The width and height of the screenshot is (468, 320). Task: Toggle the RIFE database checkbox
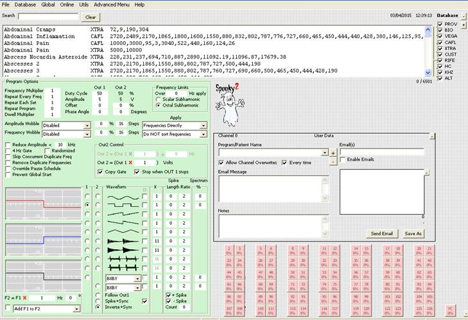pos(440,60)
